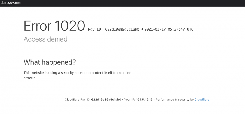
Task: Click the word "attacks." in the paragraph
Action: (30, 78)
